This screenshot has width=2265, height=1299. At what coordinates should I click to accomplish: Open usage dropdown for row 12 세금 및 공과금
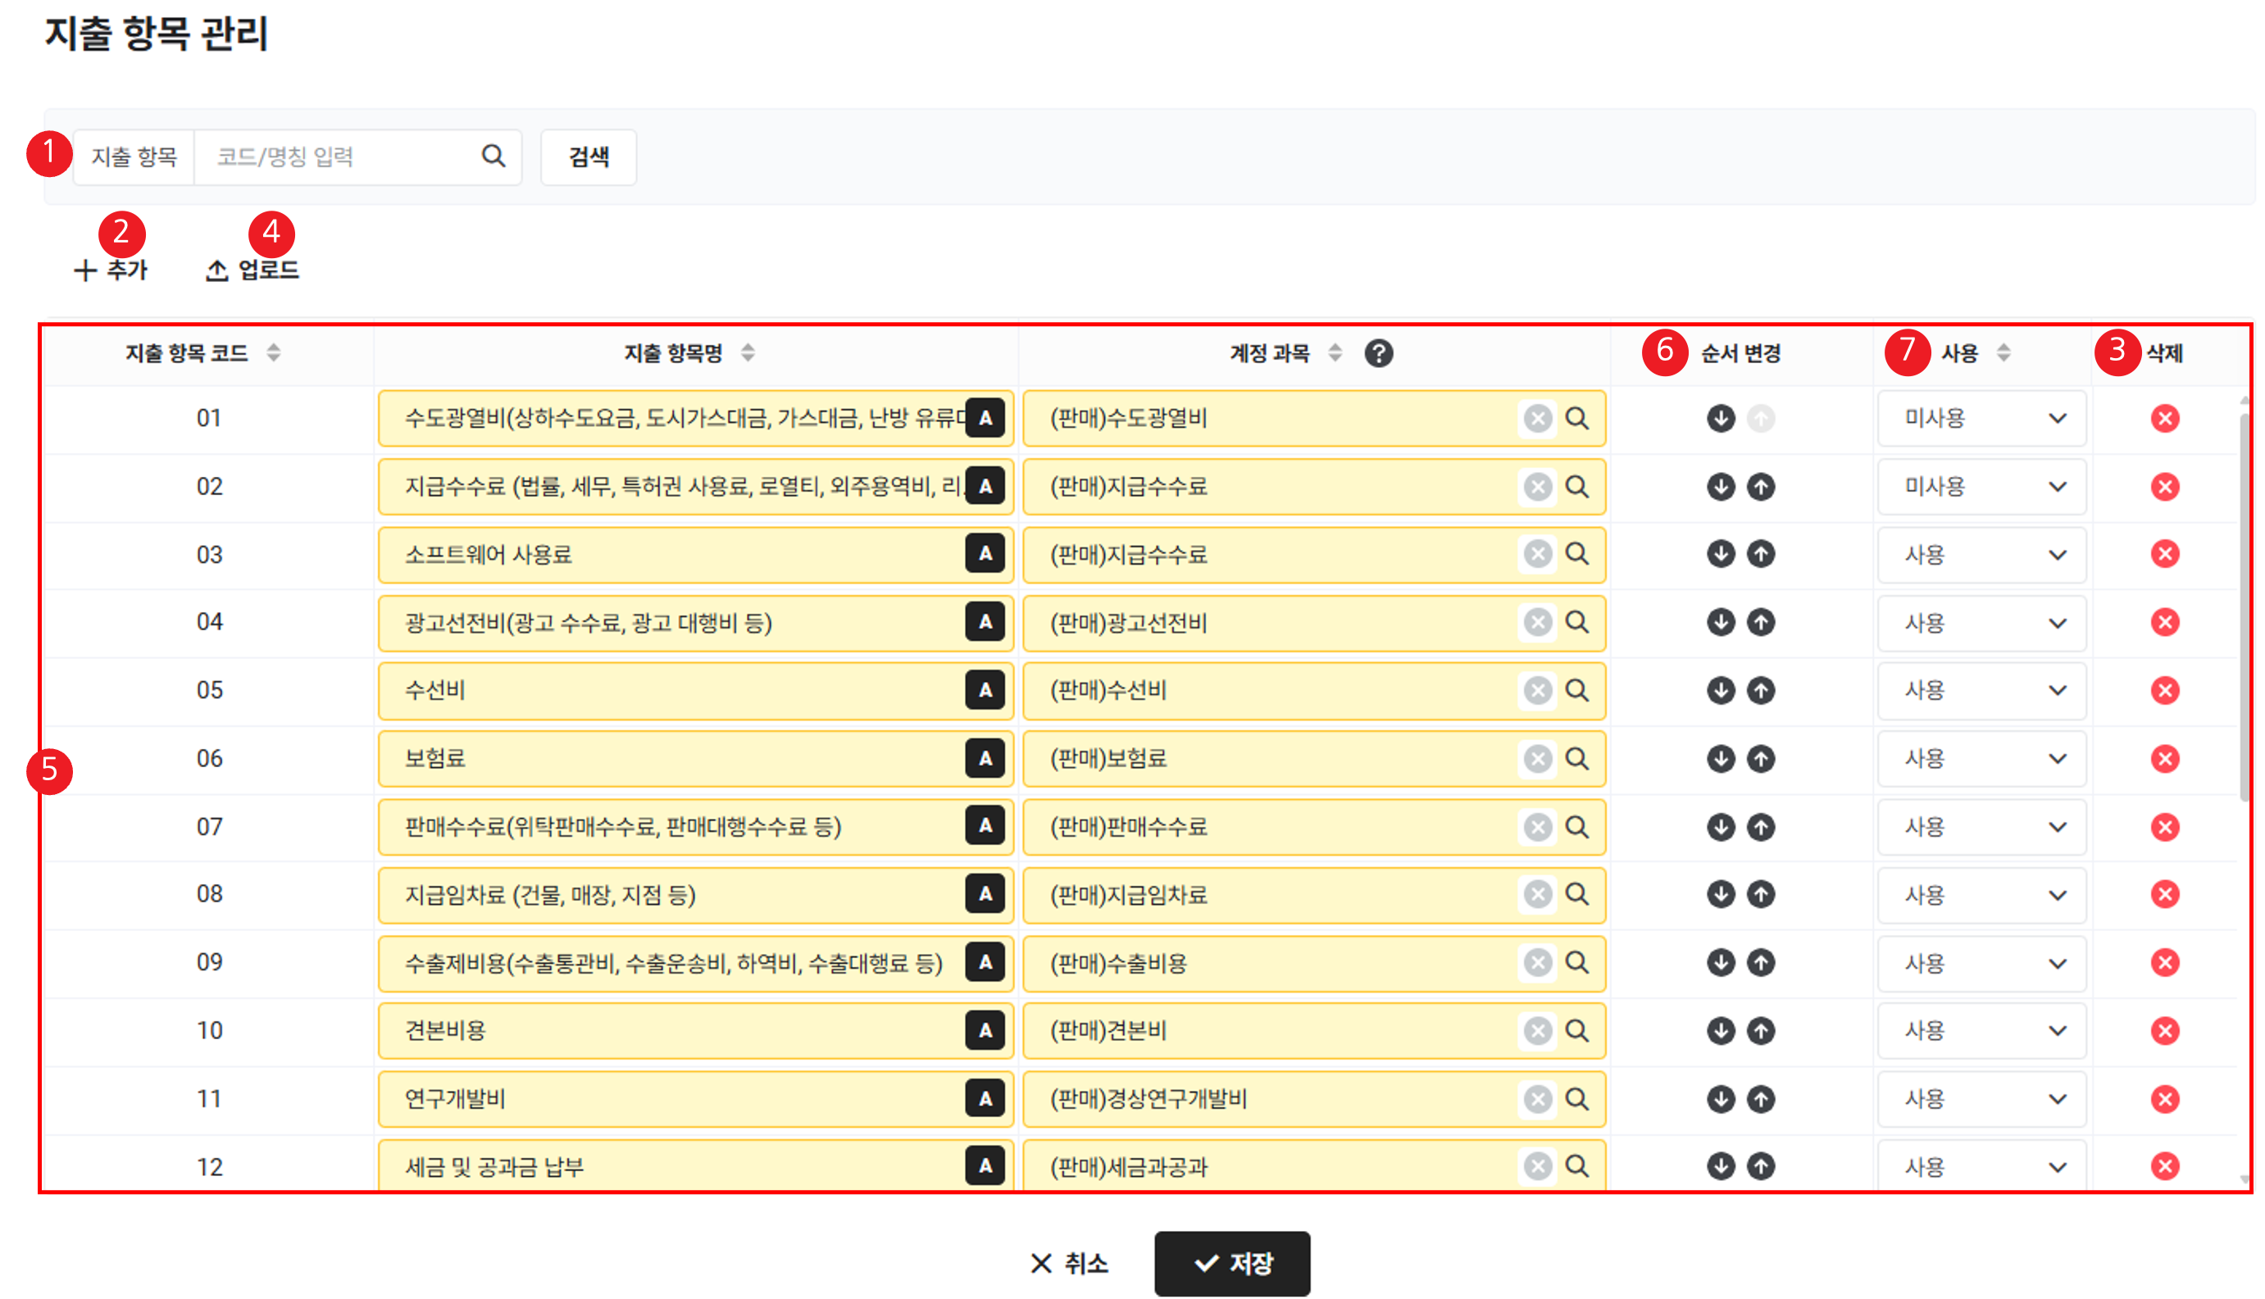pyautogui.click(x=1981, y=1167)
